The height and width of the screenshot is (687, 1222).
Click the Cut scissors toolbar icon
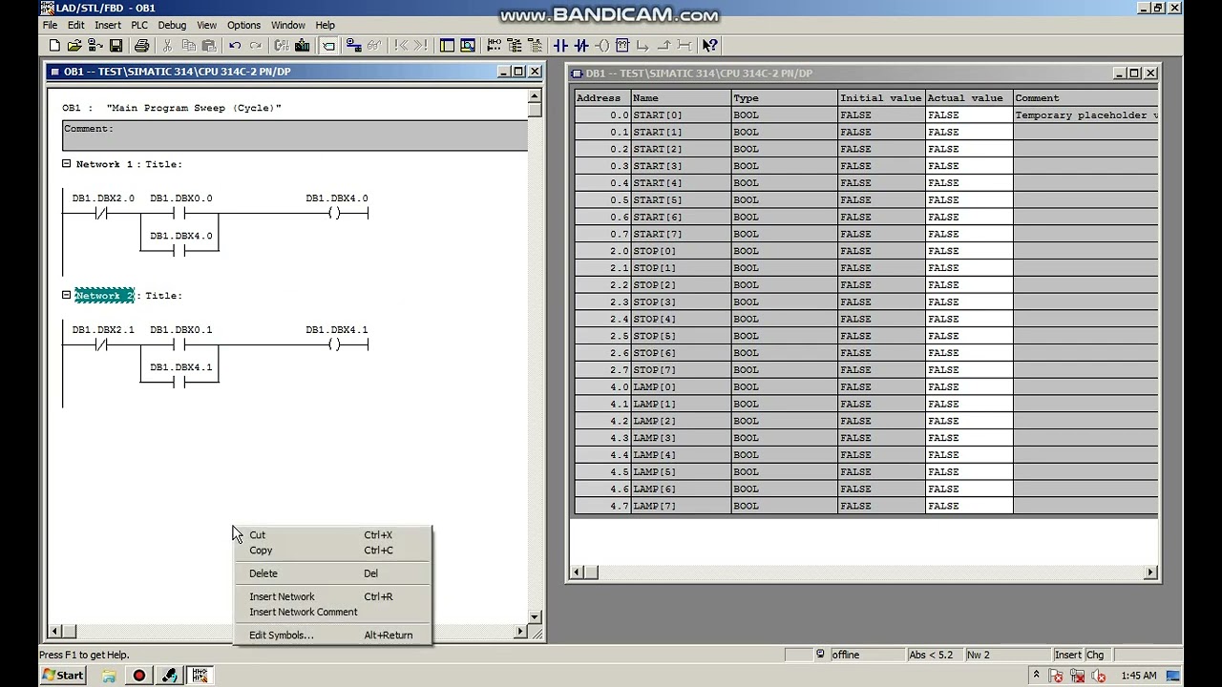point(167,46)
